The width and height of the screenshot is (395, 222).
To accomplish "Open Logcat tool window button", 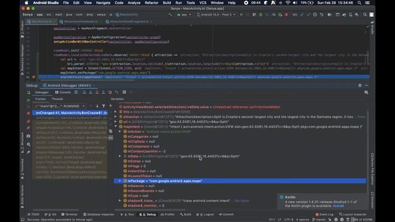I will pyautogui.click(x=205, y=215).
